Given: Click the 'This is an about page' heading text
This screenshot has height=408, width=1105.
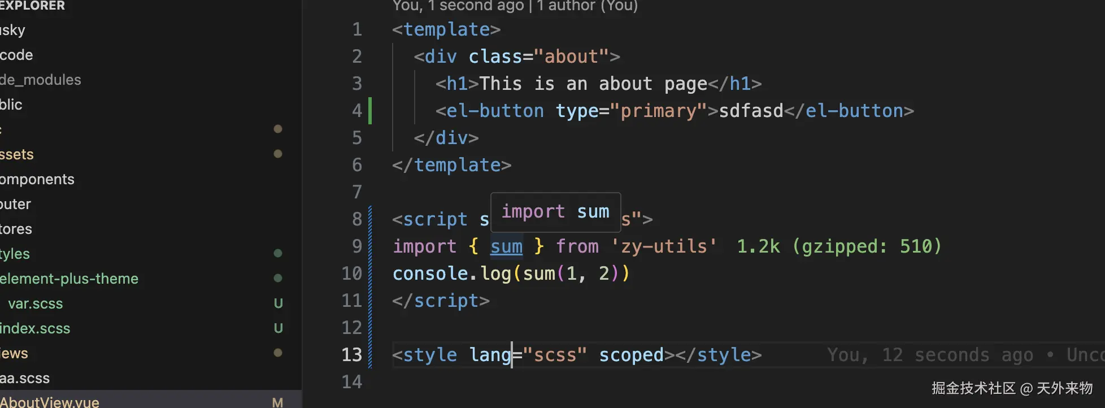Looking at the screenshot, I should tap(593, 84).
